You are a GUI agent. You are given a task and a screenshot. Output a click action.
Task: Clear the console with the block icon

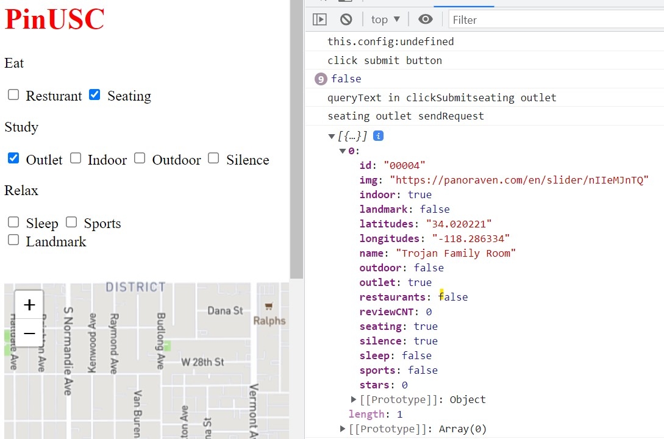point(346,20)
